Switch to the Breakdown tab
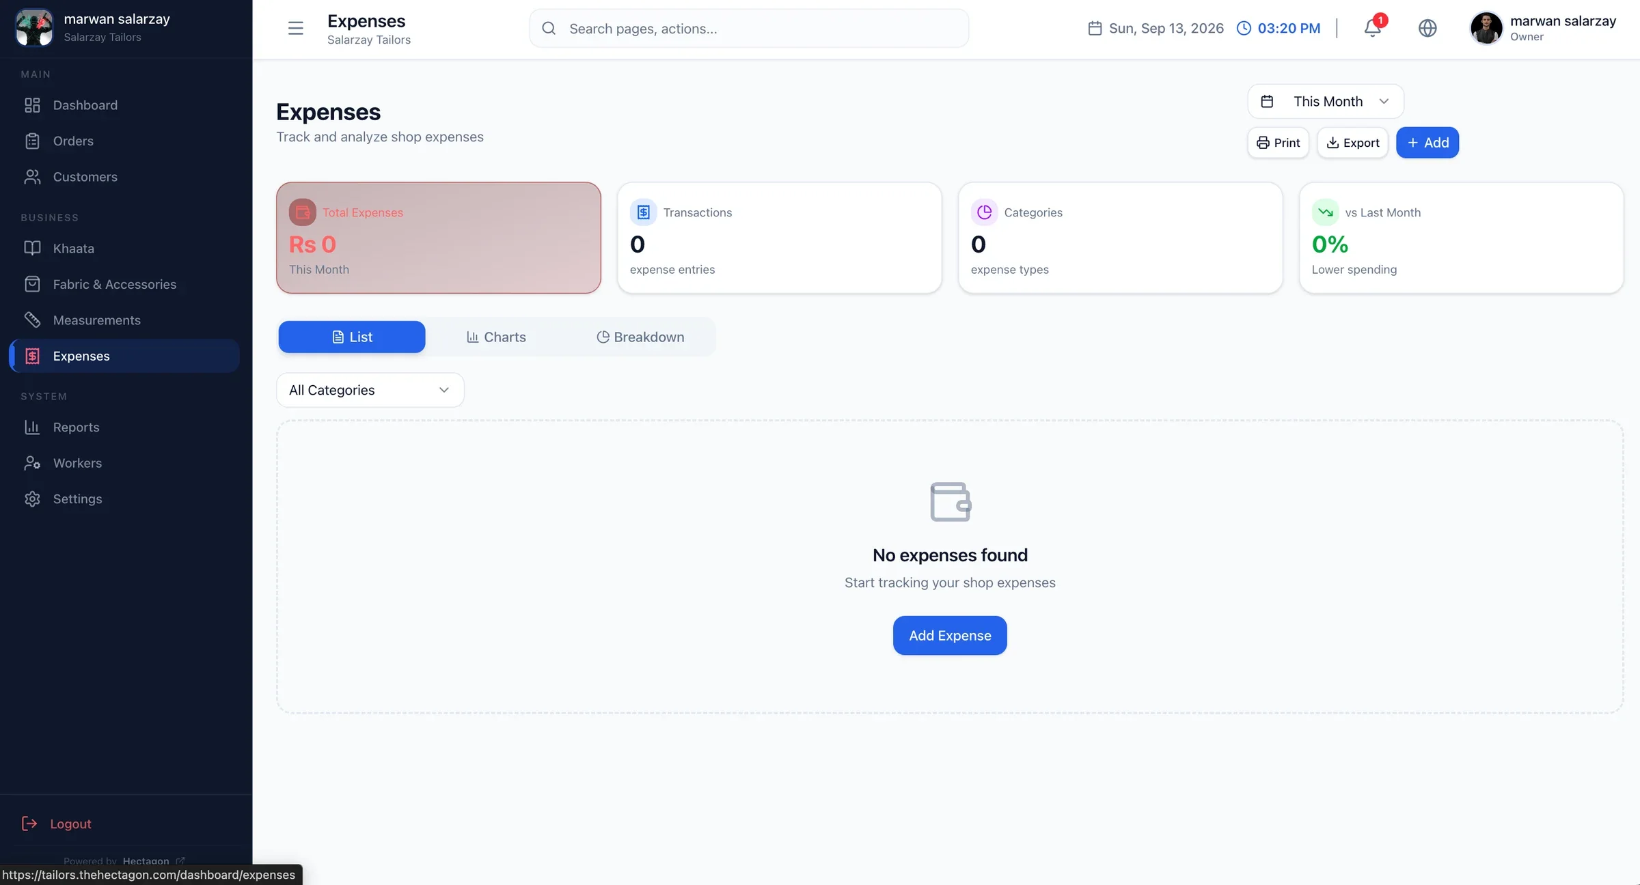Image resolution: width=1640 pixels, height=885 pixels. (640, 337)
